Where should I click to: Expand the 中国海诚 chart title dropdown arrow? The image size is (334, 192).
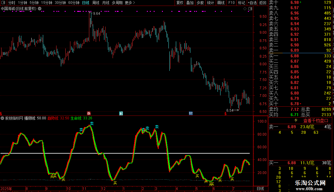coord(40,9)
